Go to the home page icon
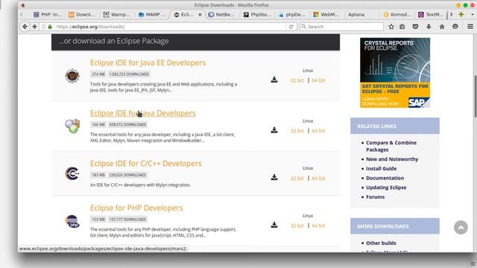The height and width of the screenshot is (268, 477). pos(442,27)
